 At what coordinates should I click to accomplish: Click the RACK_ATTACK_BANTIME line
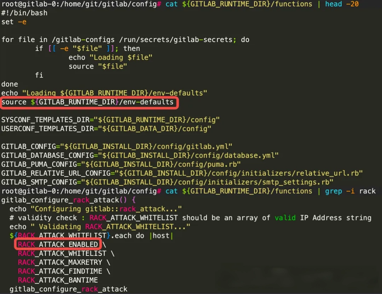click(58, 280)
